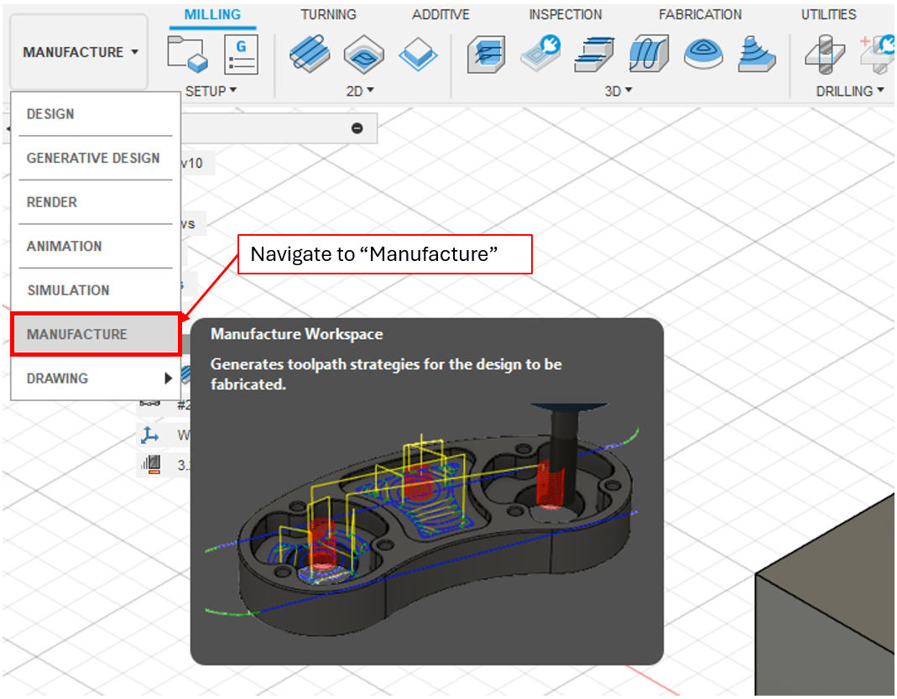Expand the 3D operations dropdown
Screen dimensions: 897x699
pos(618,91)
